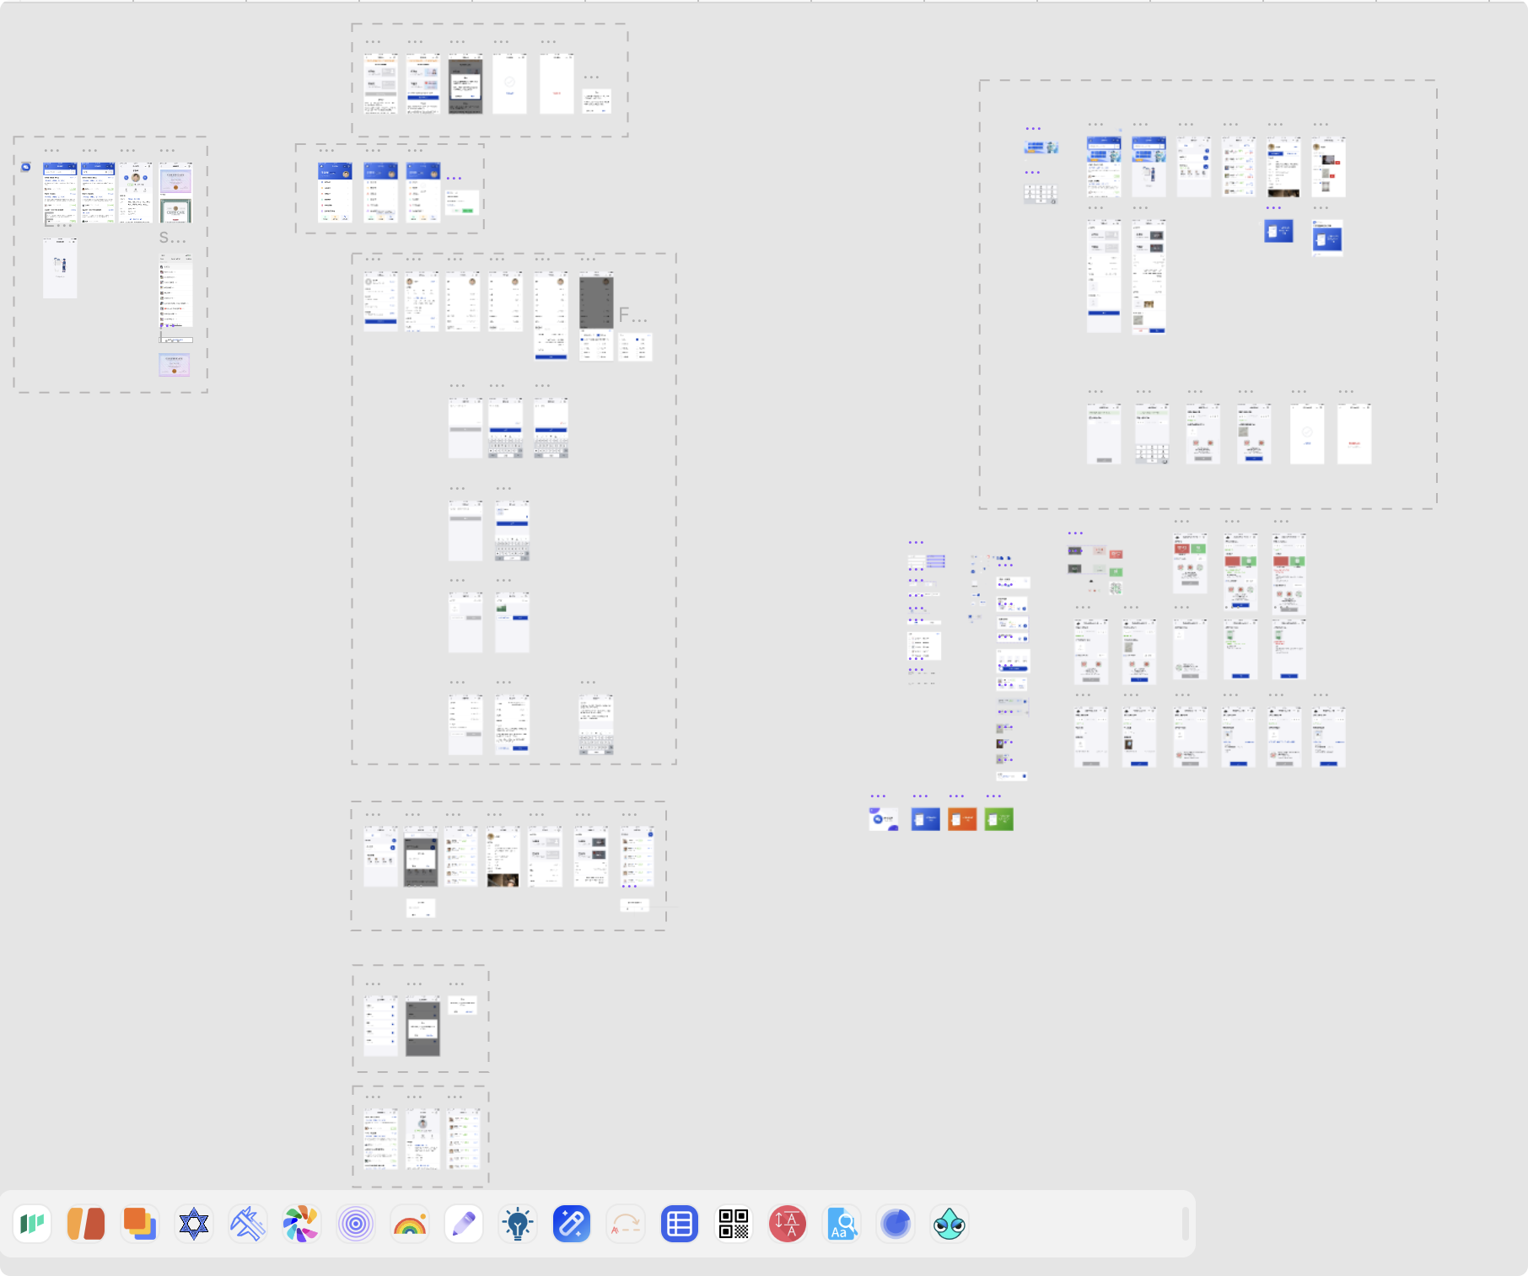Open the orange-and-blue stacked squares plugin
This screenshot has width=1528, height=1276.
pos(140,1224)
